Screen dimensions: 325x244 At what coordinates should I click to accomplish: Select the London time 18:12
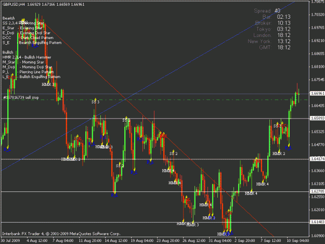(x=284, y=35)
